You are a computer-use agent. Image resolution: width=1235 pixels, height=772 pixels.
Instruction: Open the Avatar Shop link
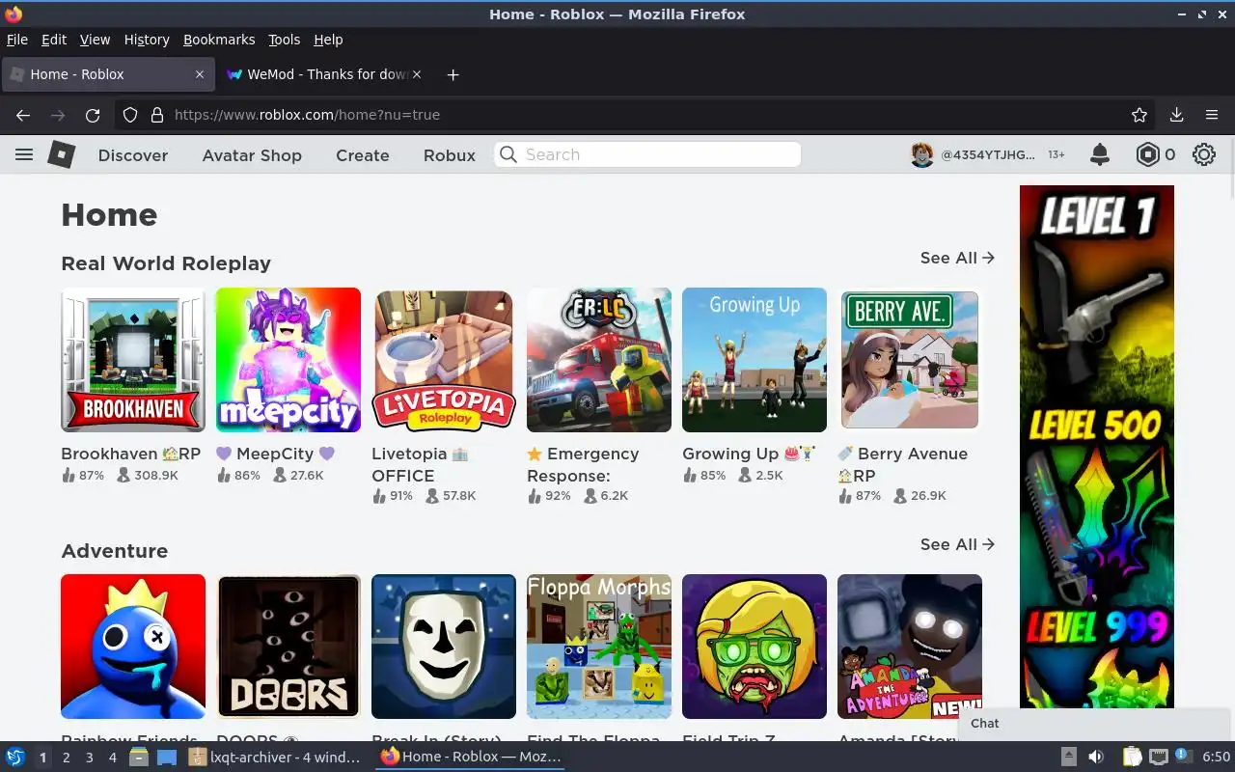(x=252, y=155)
